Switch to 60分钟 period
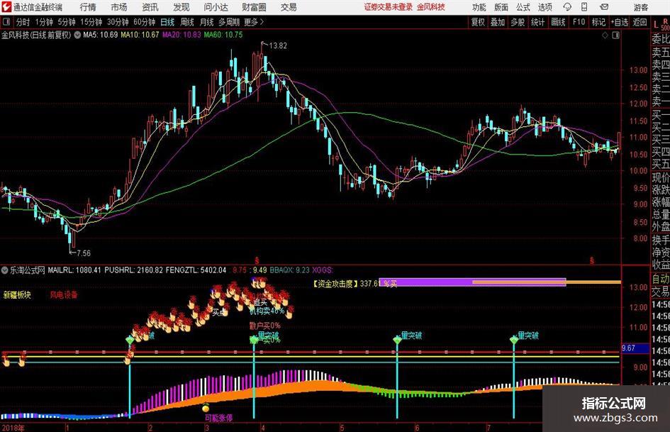The image size is (670, 432). coord(145,22)
